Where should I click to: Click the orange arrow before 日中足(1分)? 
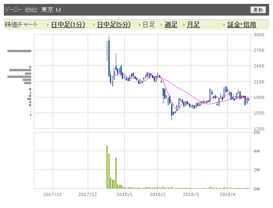[x=48, y=25]
